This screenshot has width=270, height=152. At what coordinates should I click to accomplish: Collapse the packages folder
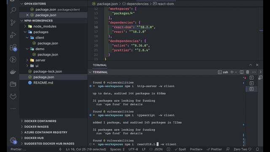[x=25, y=32]
